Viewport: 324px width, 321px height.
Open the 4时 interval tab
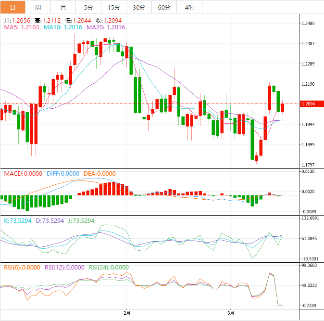(189, 7)
